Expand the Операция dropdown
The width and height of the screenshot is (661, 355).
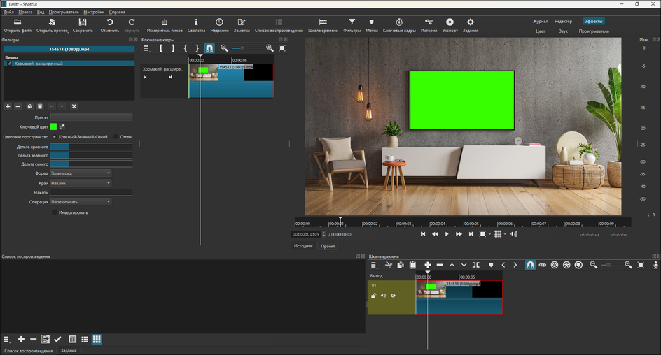pyautogui.click(x=81, y=202)
